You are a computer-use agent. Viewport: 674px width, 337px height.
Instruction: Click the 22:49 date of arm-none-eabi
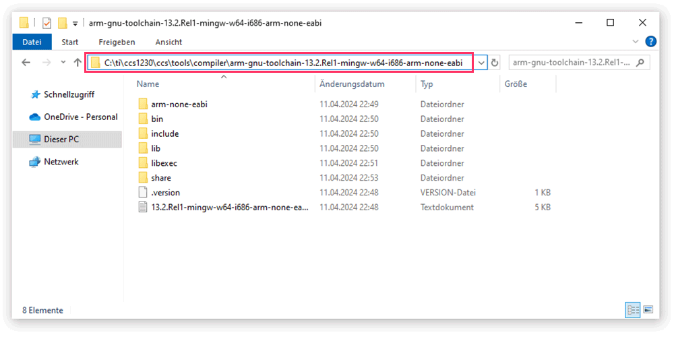point(349,104)
